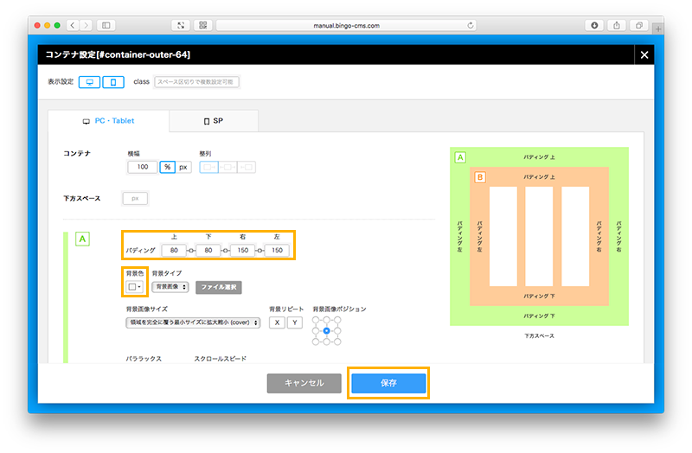Go forward with the Safari forward arrow

(86, 25)
